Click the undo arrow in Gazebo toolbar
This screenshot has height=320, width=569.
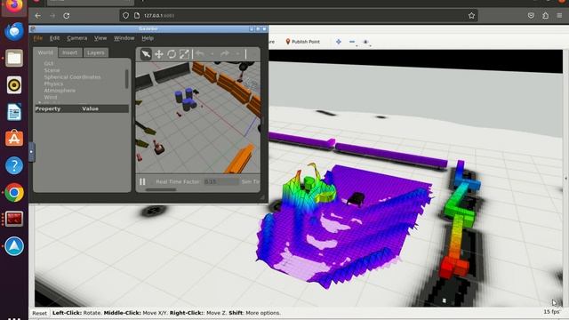tap(199, 53)
